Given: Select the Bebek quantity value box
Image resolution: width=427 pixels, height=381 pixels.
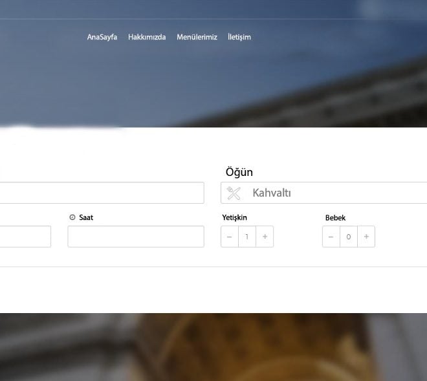Looking at the screenshot, I should point(349,237).
